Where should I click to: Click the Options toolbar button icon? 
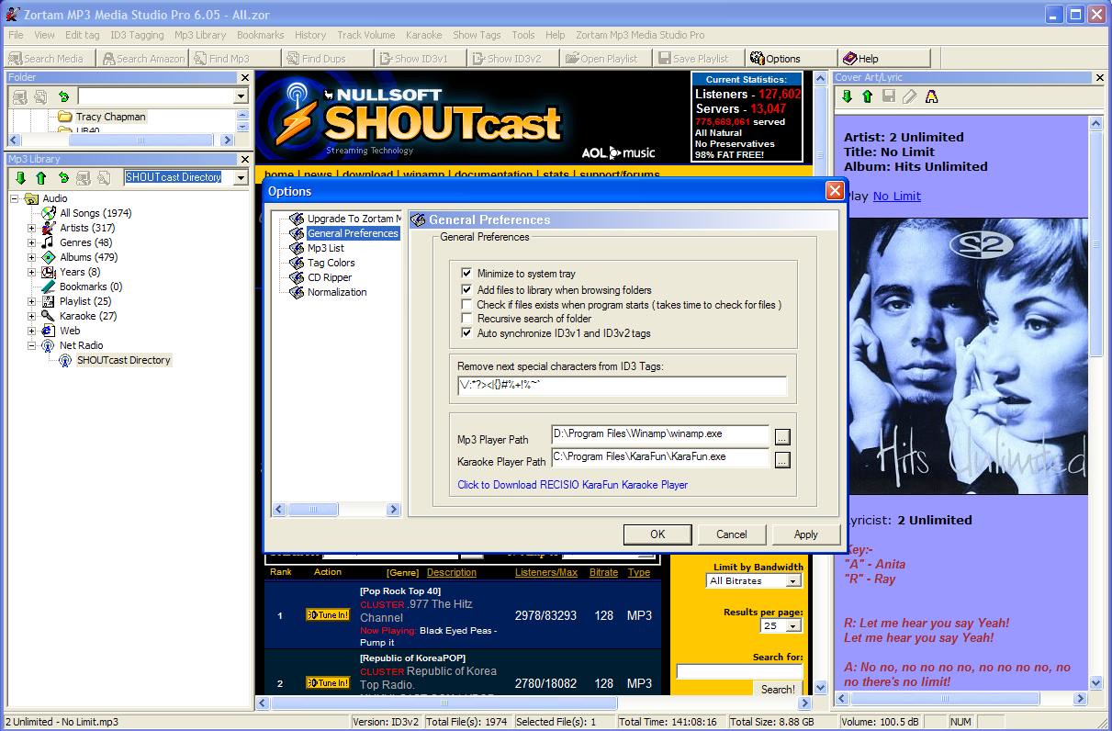coord(758,58)
